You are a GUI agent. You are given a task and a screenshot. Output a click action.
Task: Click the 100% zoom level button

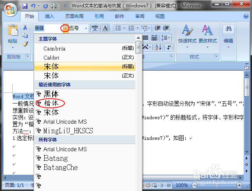[182, 185]
